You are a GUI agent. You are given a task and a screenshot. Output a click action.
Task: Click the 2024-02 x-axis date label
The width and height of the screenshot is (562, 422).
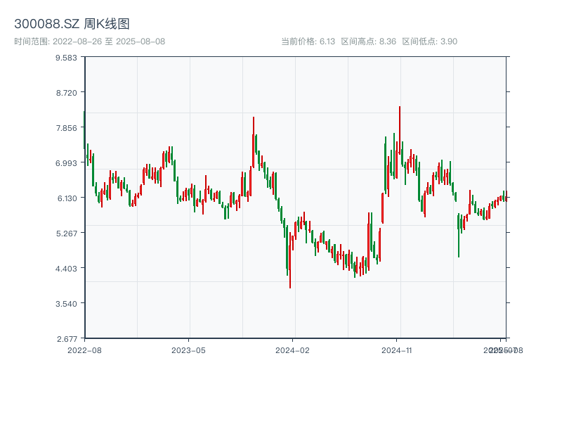[x=293, y=350]
